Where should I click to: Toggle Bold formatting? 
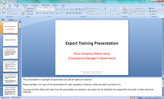(38, 13)
